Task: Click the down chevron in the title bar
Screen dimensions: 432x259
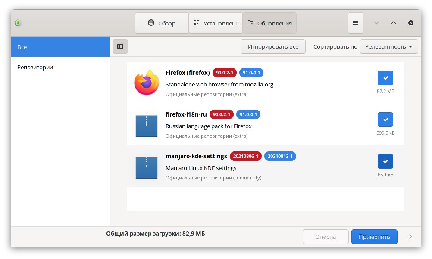Action: pos(376,23)
